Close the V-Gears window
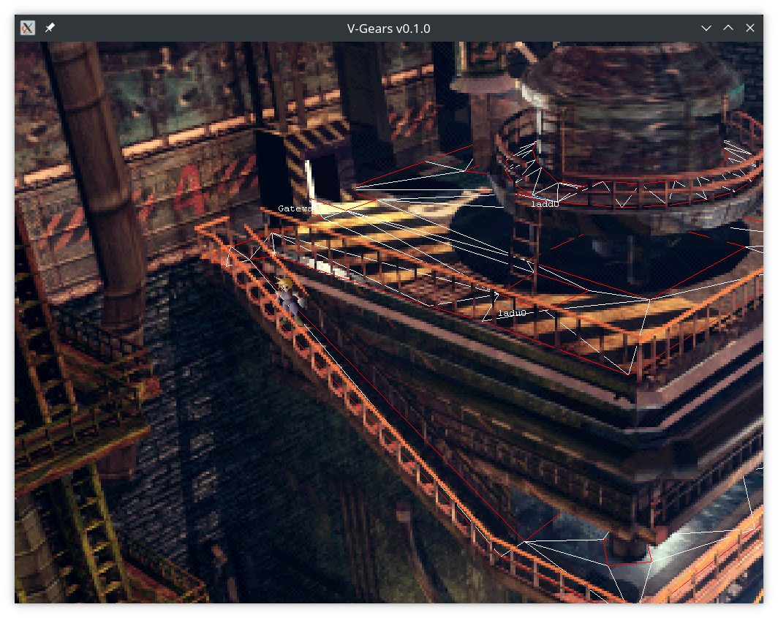This screenshot has width=778, height=618. click(750, 28)
